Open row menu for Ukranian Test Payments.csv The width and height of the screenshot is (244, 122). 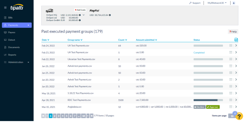click(231, 59)
